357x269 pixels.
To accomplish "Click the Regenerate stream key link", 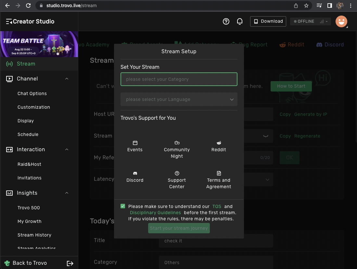I will tap(307, 136).
